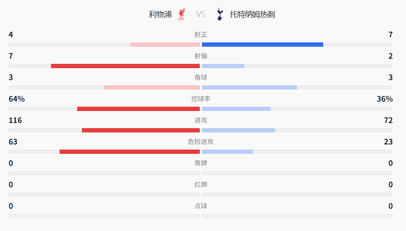Viewport: 406px width, 231px height.
Task: Click the Tottenham Hotspur crest icon
Action: (x=220, y=14)
